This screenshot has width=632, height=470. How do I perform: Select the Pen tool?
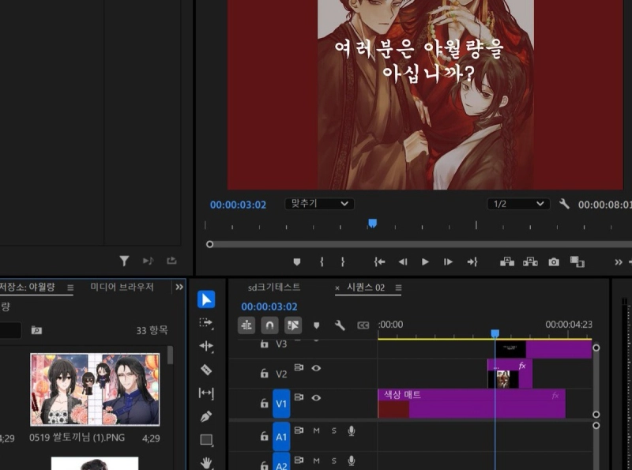pyautogui.click(x=206, y=416)
